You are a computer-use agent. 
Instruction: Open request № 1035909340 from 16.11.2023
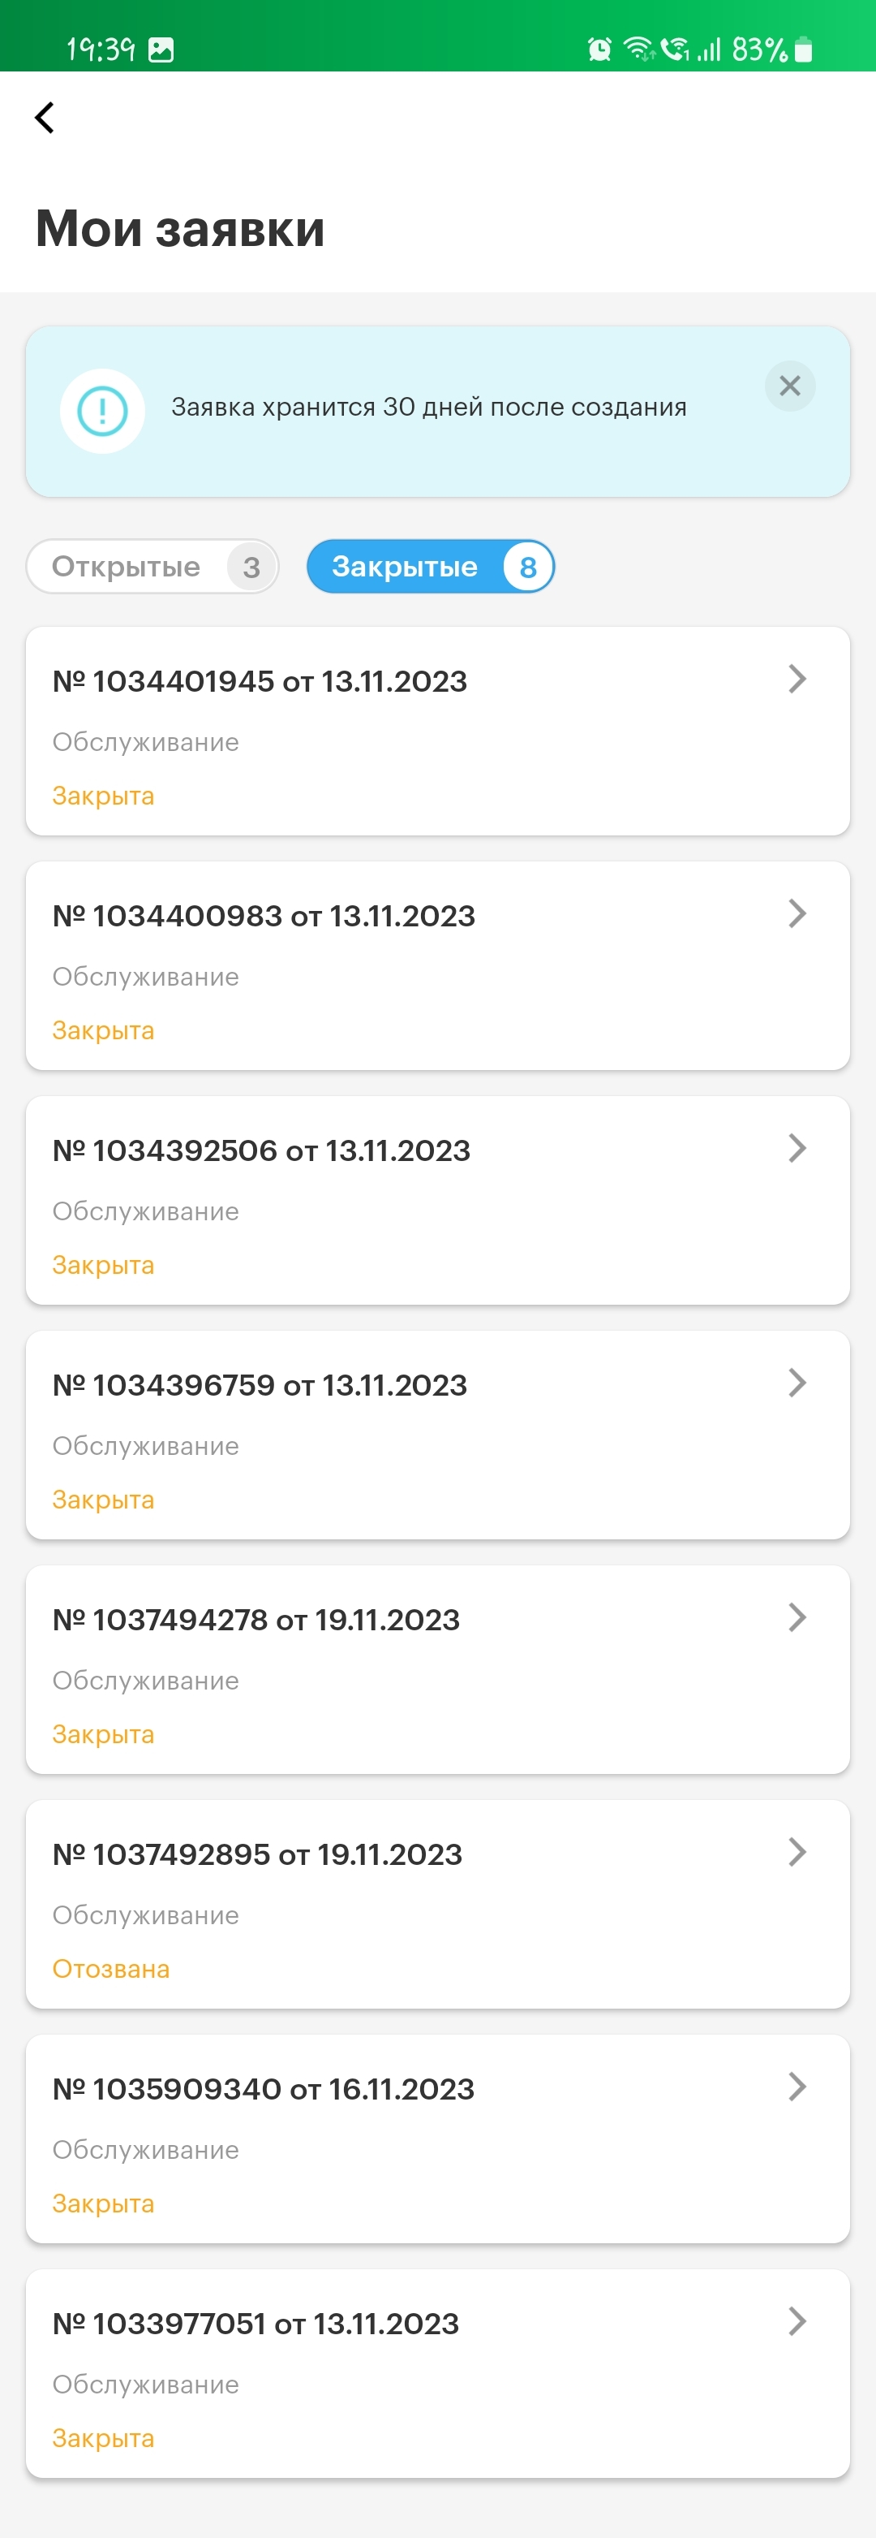tap(438, 2139)
